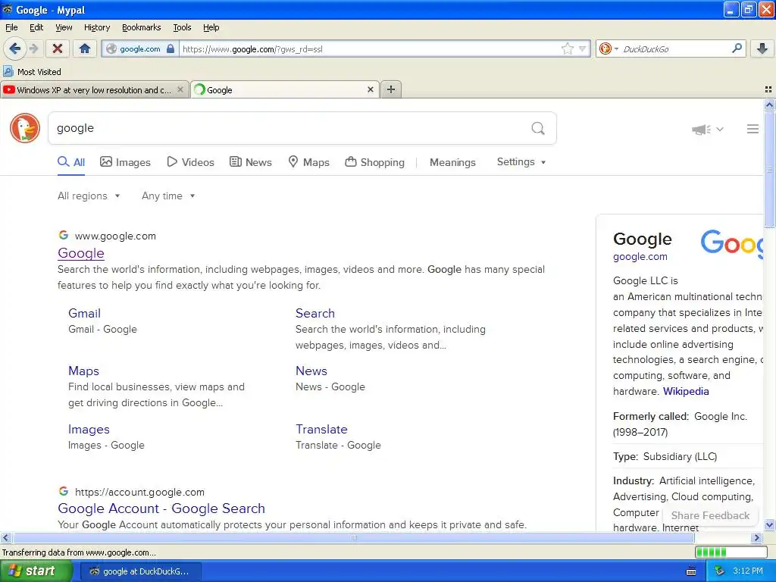Click the vertical scrollbar down arrow
This screenshot has height=582, width=776.
769,525
